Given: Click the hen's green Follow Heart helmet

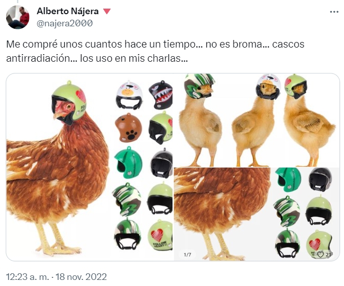Looking at the screenshot, I should tap(69, 102).
